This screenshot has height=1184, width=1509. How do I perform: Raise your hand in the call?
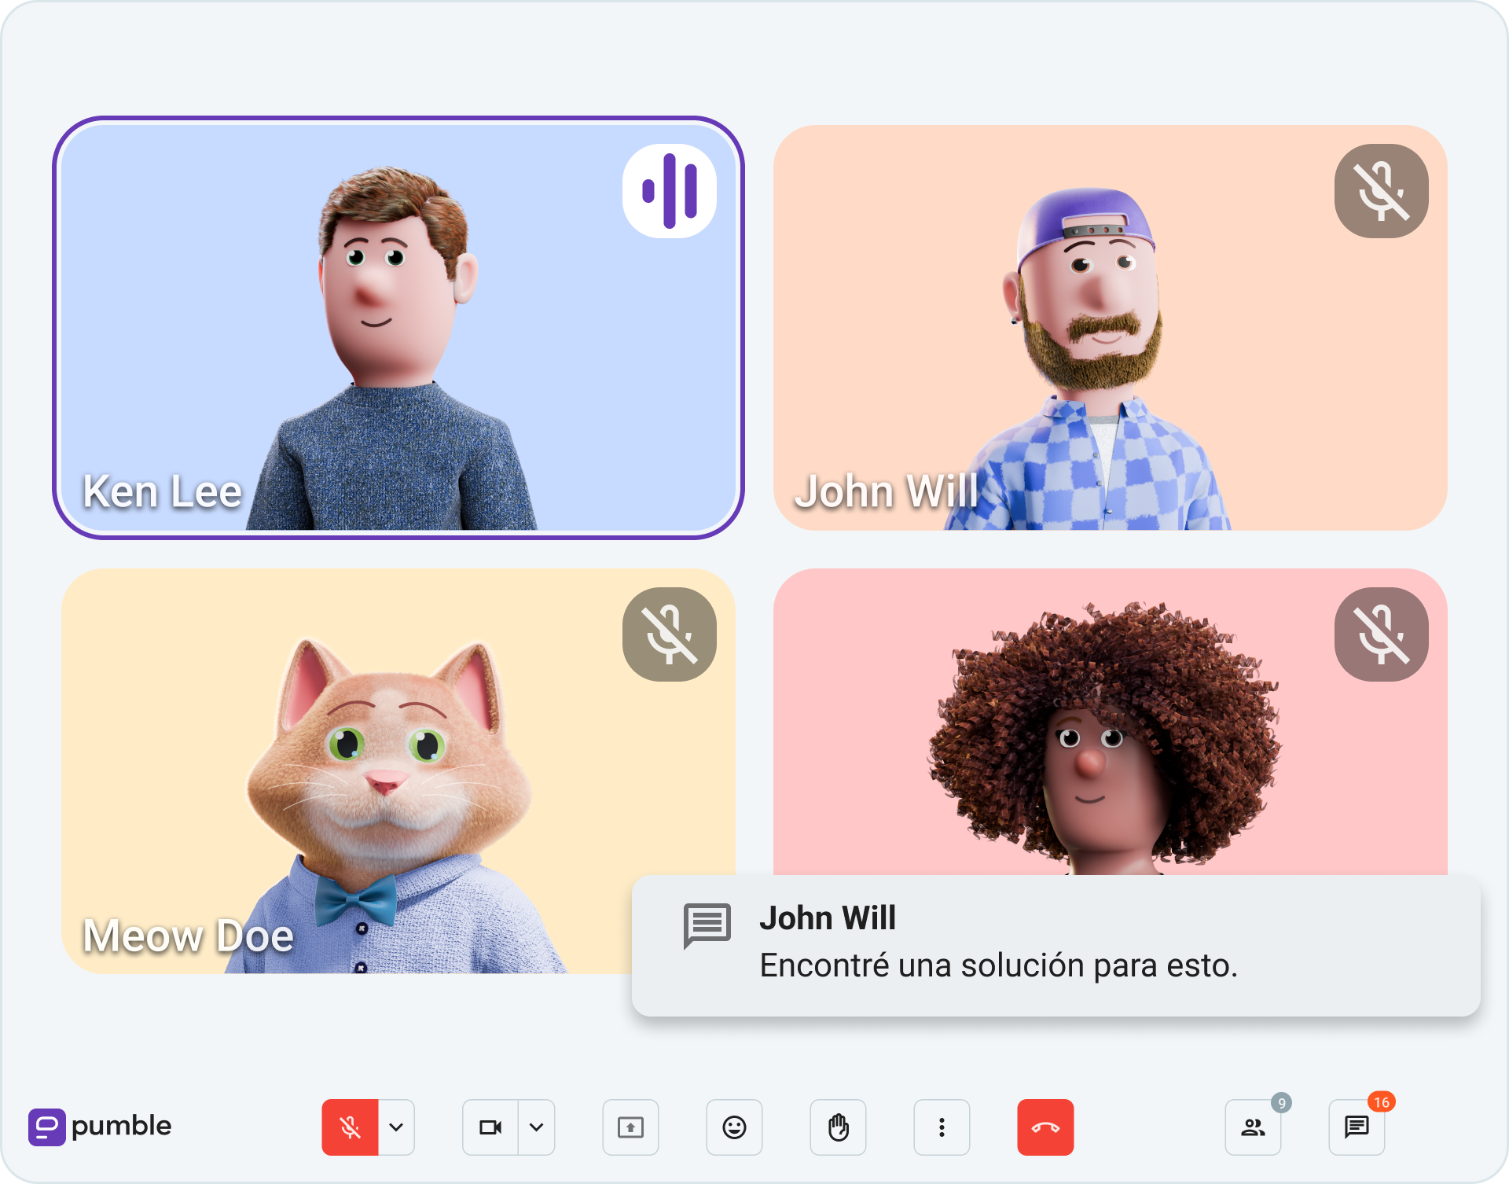837,1127
